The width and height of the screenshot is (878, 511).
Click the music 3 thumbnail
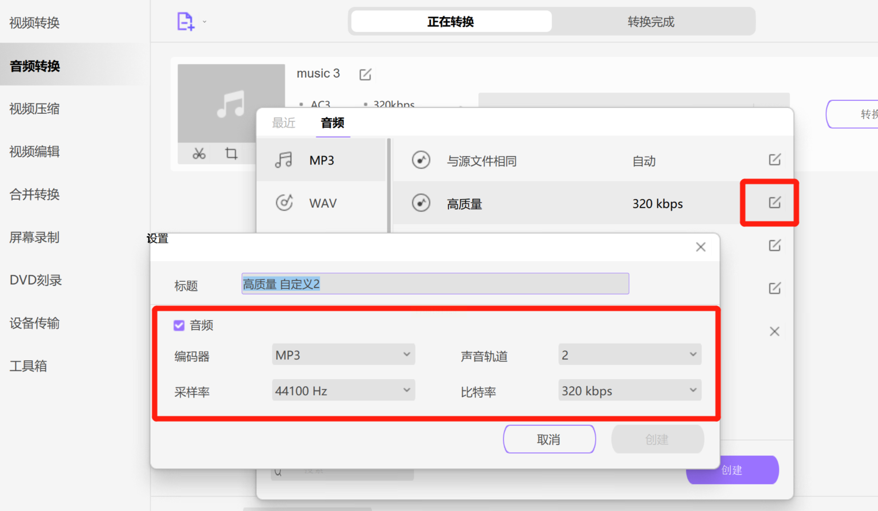[x=231, y=103]
